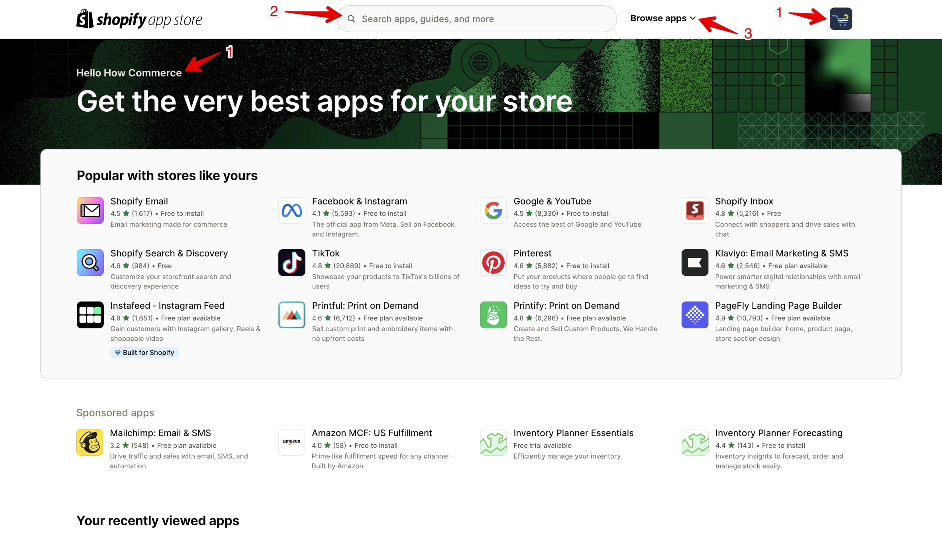Open the Inventory Planner Forecasting icon

[x=695, y=442]
